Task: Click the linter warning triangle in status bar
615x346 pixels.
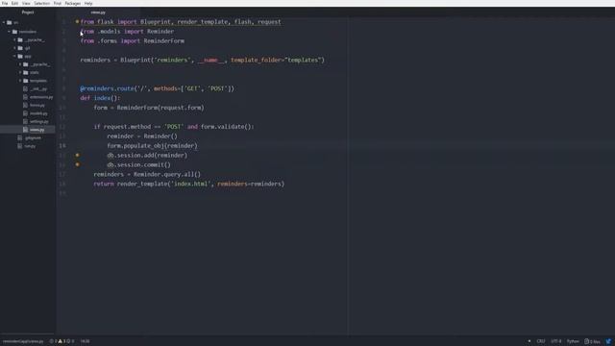Action: 61,341
